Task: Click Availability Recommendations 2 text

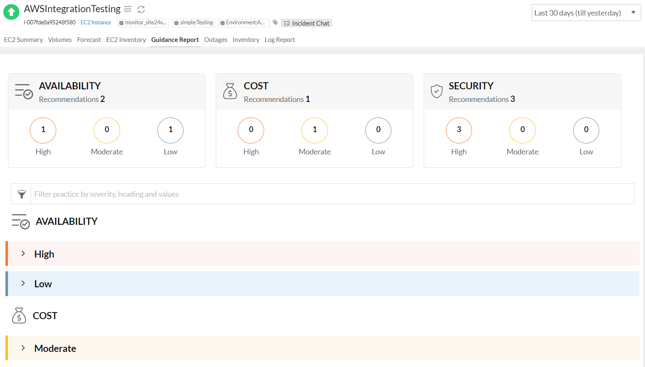Action: point(72,99)
